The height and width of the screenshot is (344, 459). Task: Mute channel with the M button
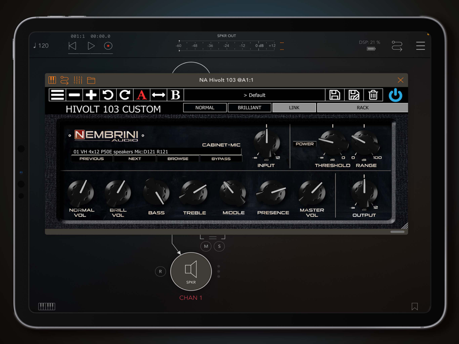pos(206,246)
